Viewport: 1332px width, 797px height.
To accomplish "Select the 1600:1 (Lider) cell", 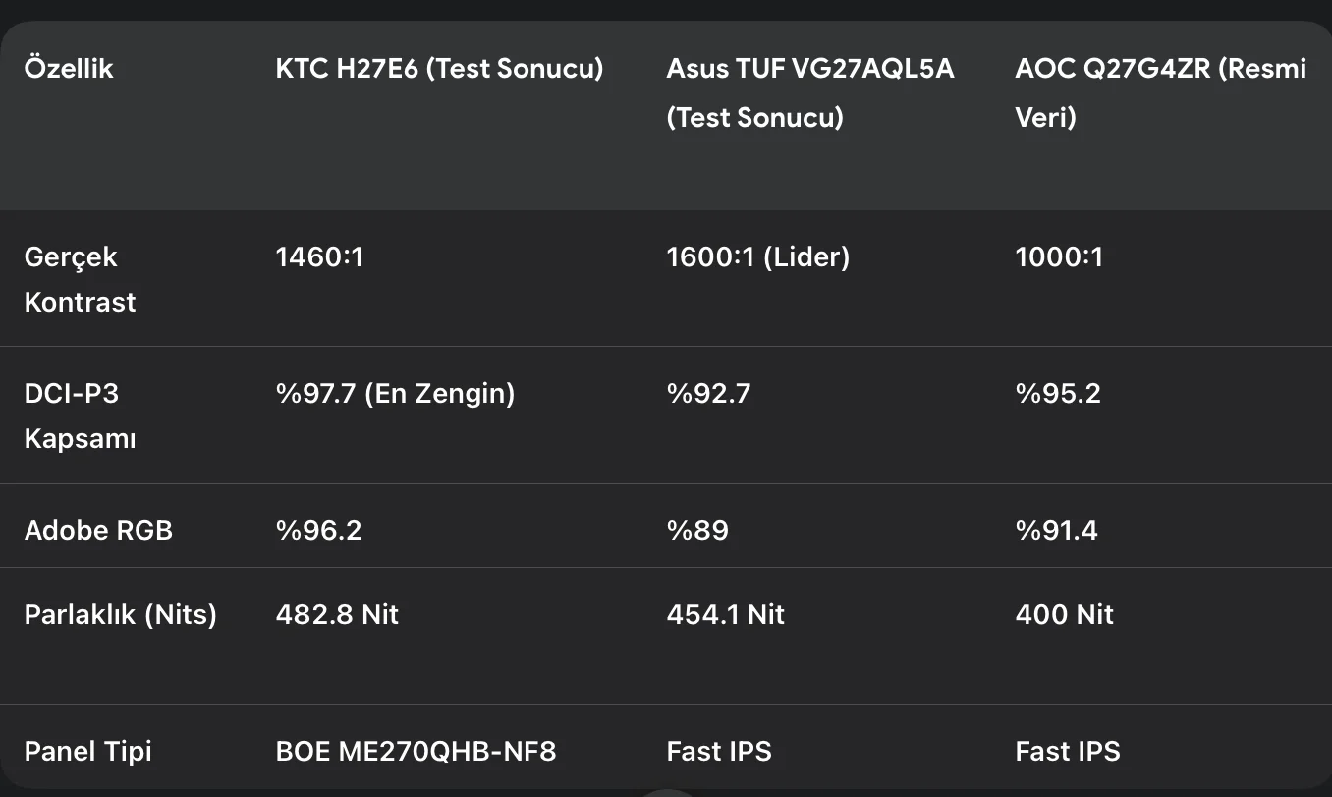I will pyautogui.click(x=757, y=257).
